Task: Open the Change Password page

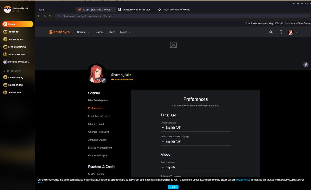Action: 98,132
